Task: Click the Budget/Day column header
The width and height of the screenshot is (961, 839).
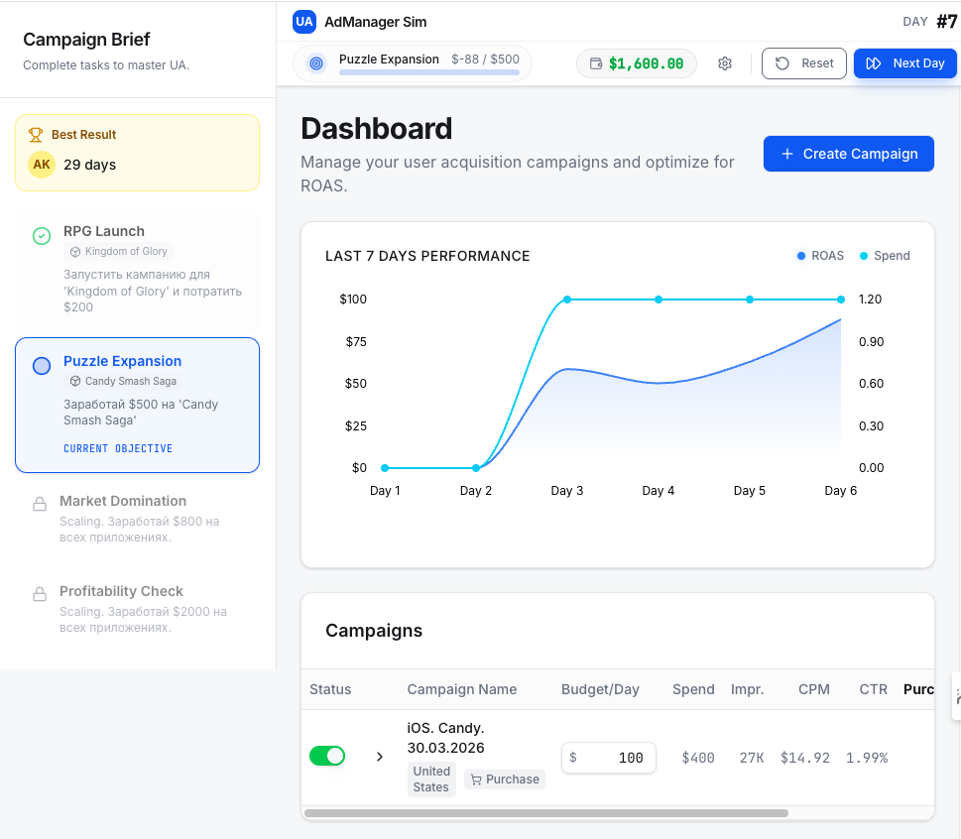Action: point(600,689)
